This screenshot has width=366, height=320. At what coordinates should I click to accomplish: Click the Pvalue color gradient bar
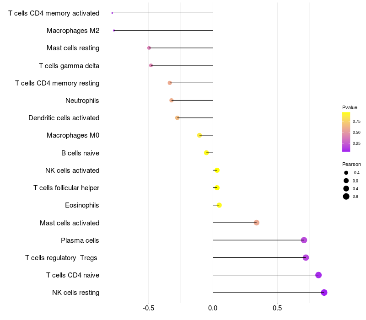coord(346,132)
